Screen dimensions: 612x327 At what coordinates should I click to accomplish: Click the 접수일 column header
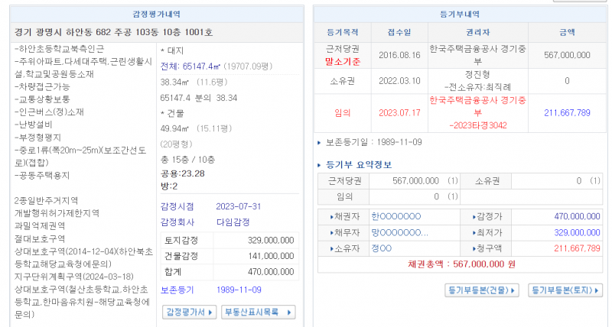pyautogui.click(x=399, y=32)
